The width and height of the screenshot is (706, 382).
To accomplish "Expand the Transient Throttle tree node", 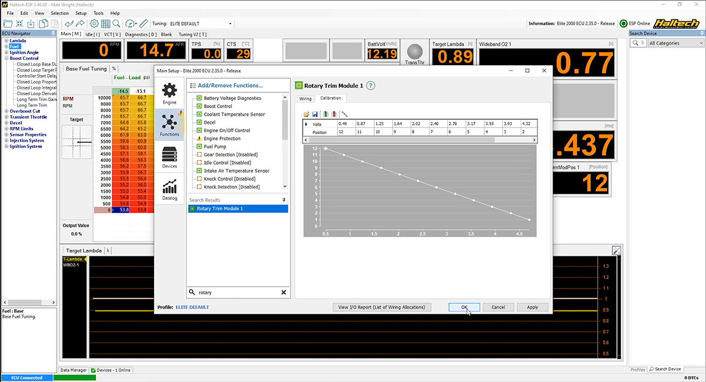I will pyautogui.click(x=6, y=117).
